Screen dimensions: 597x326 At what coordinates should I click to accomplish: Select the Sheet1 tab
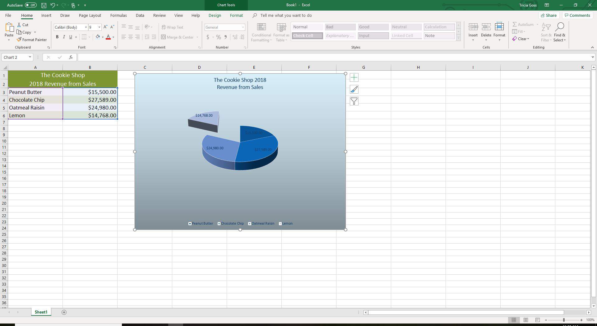41,312
